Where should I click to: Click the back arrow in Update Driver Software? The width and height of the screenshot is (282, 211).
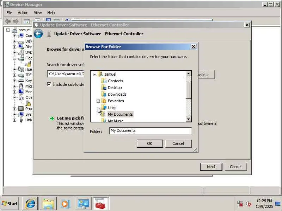[38, 34]
